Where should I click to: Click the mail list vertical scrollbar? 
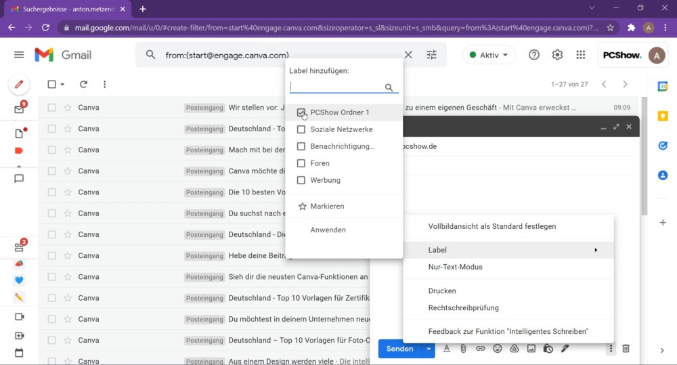tap(645, 156)
